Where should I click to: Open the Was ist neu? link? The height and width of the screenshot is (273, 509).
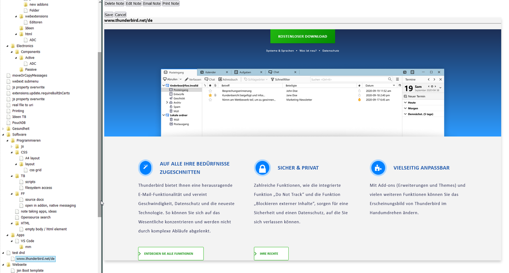(308, 51)
